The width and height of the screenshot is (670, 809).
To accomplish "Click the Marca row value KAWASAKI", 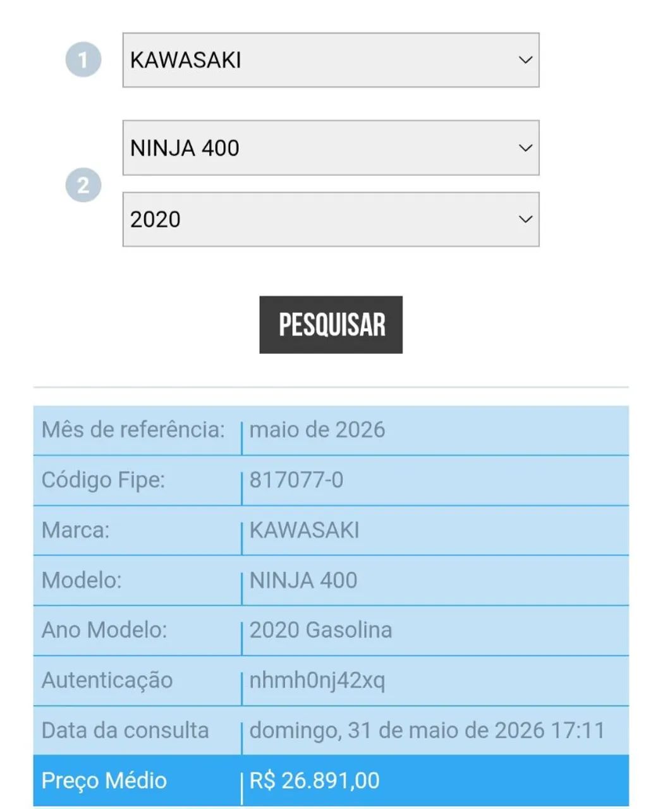I will (304, 530).
